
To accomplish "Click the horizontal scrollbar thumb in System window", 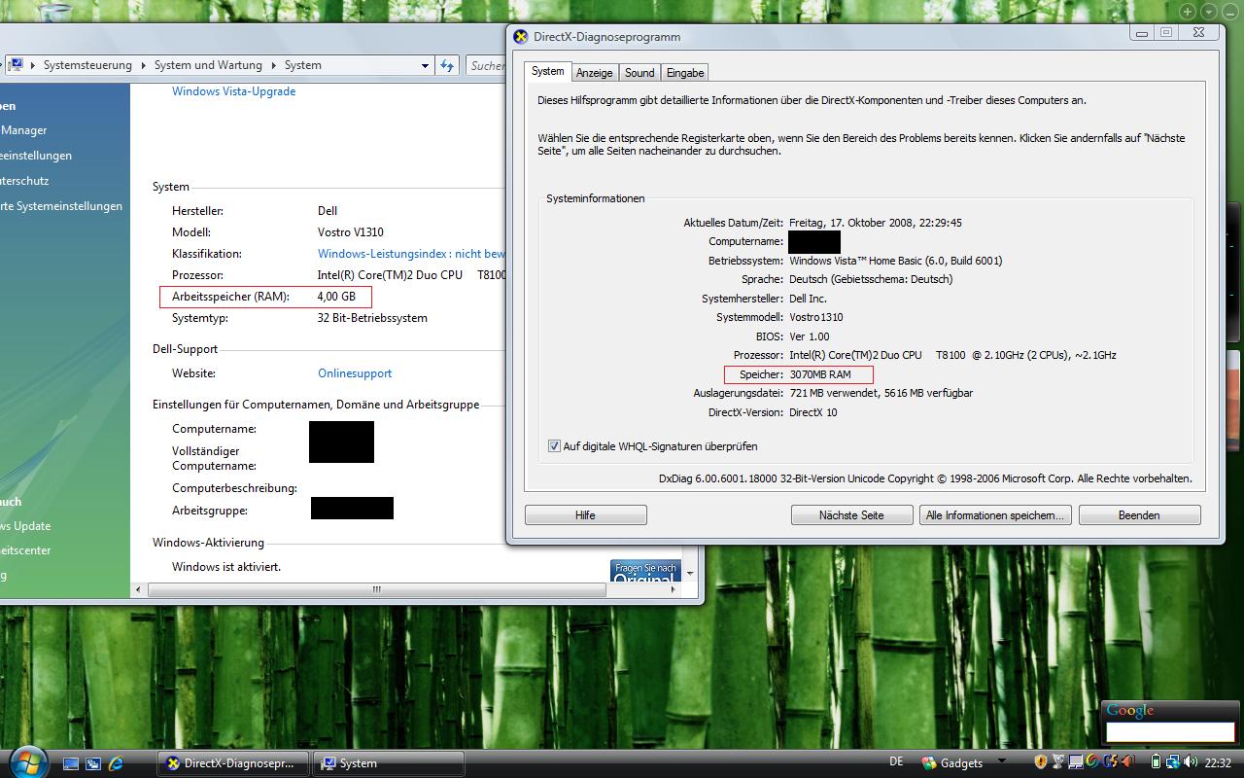I will 376,589.
